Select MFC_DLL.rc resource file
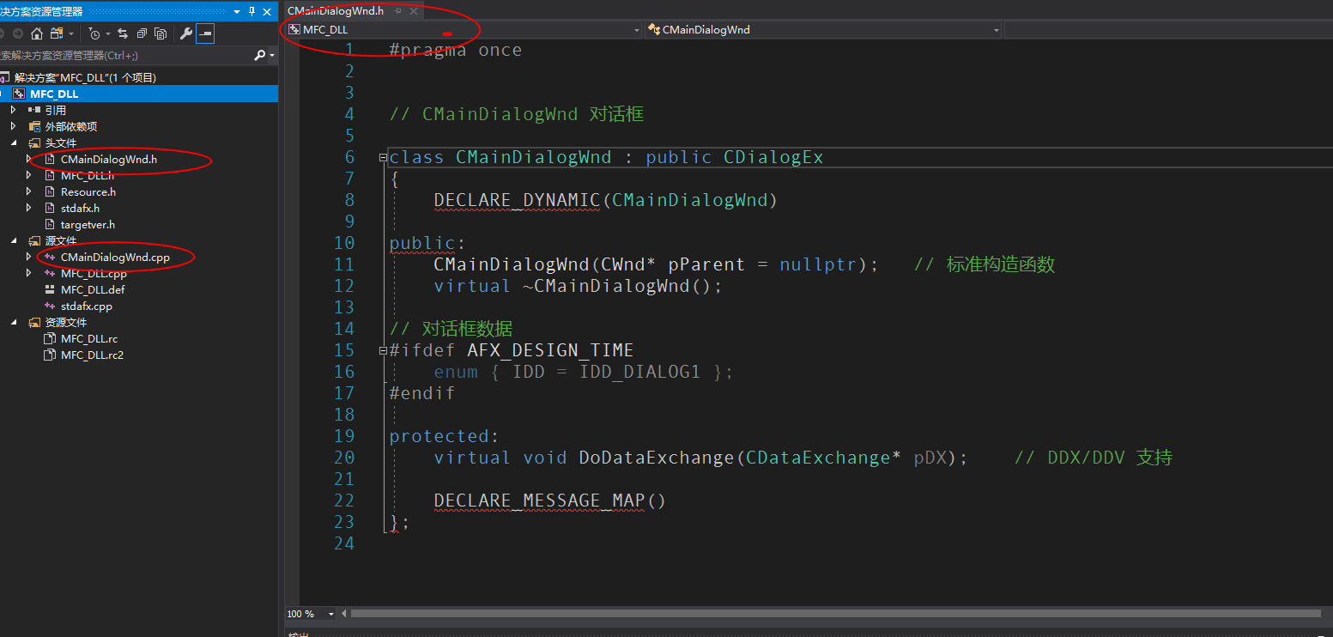This screenshot has width=1333, height=637. click(x=89, y=338)
